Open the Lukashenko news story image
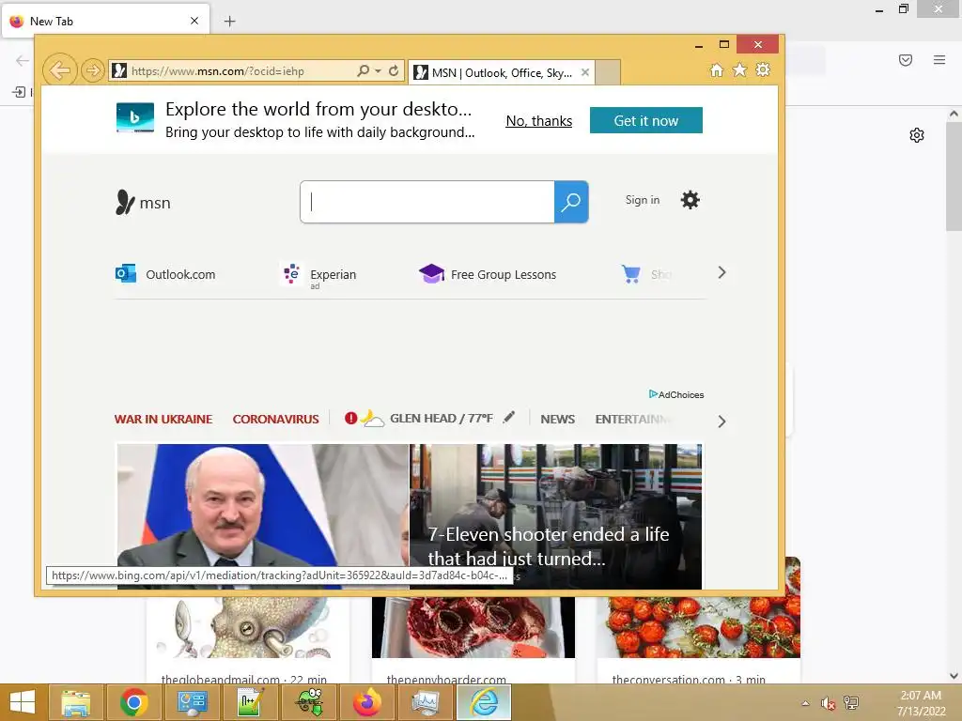This screenshot has height=721, width=962. click(x=263, y=516)
